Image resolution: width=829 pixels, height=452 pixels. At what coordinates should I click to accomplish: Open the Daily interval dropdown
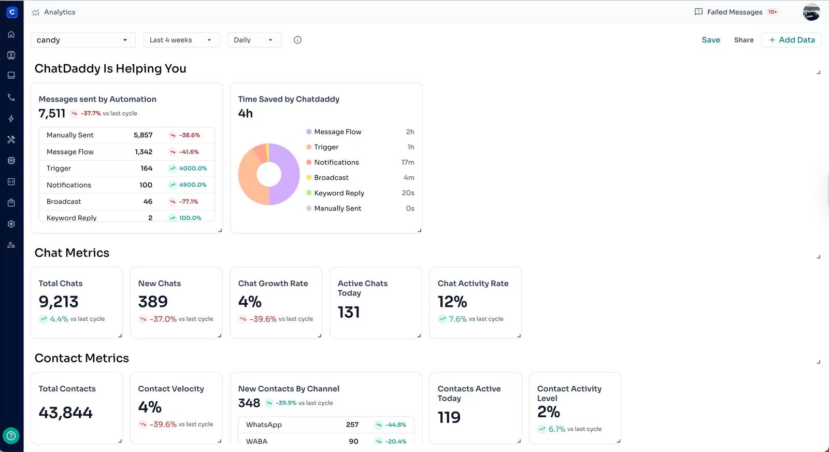(x=254, y=40)
